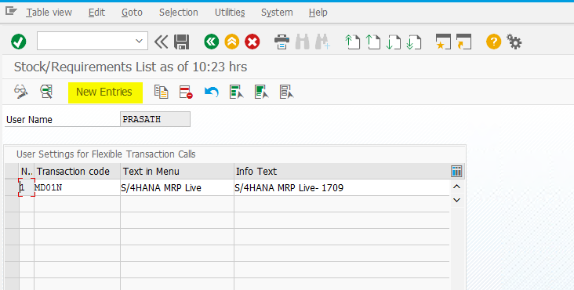
Task: Create new GUI window icon
Action: coord(443,42)
